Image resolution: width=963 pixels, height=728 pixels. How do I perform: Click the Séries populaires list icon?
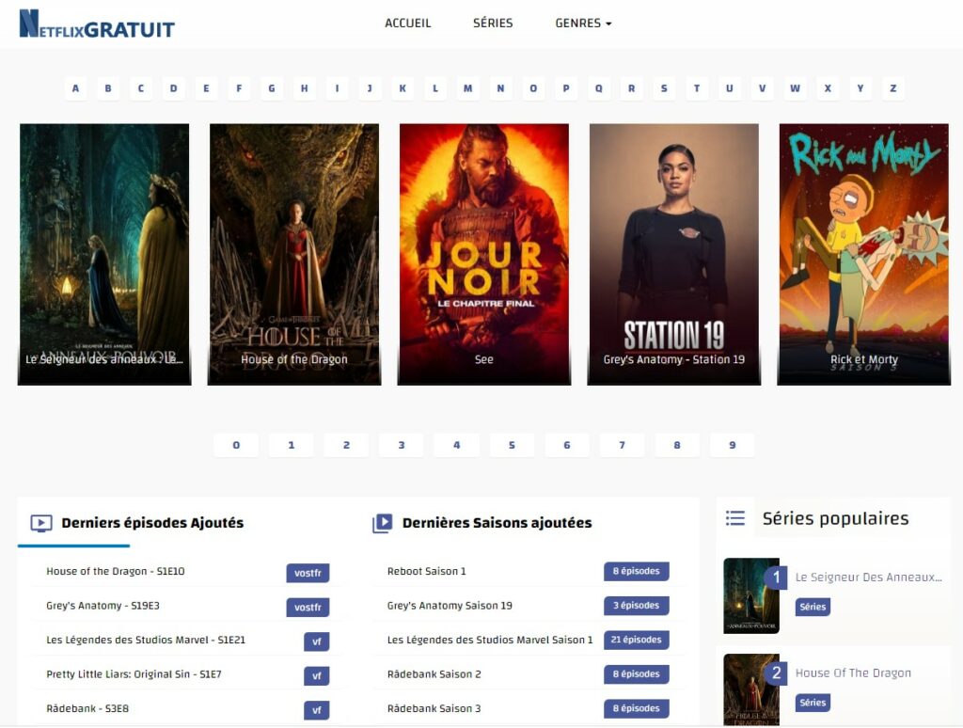(735, 518)
